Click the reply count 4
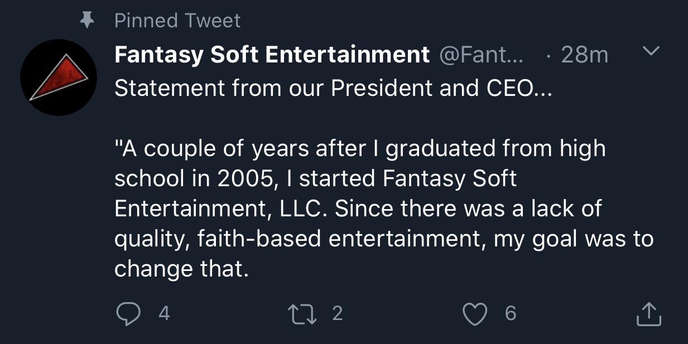The width and height of the screenshot is (688, 344). tap(163, 314)
